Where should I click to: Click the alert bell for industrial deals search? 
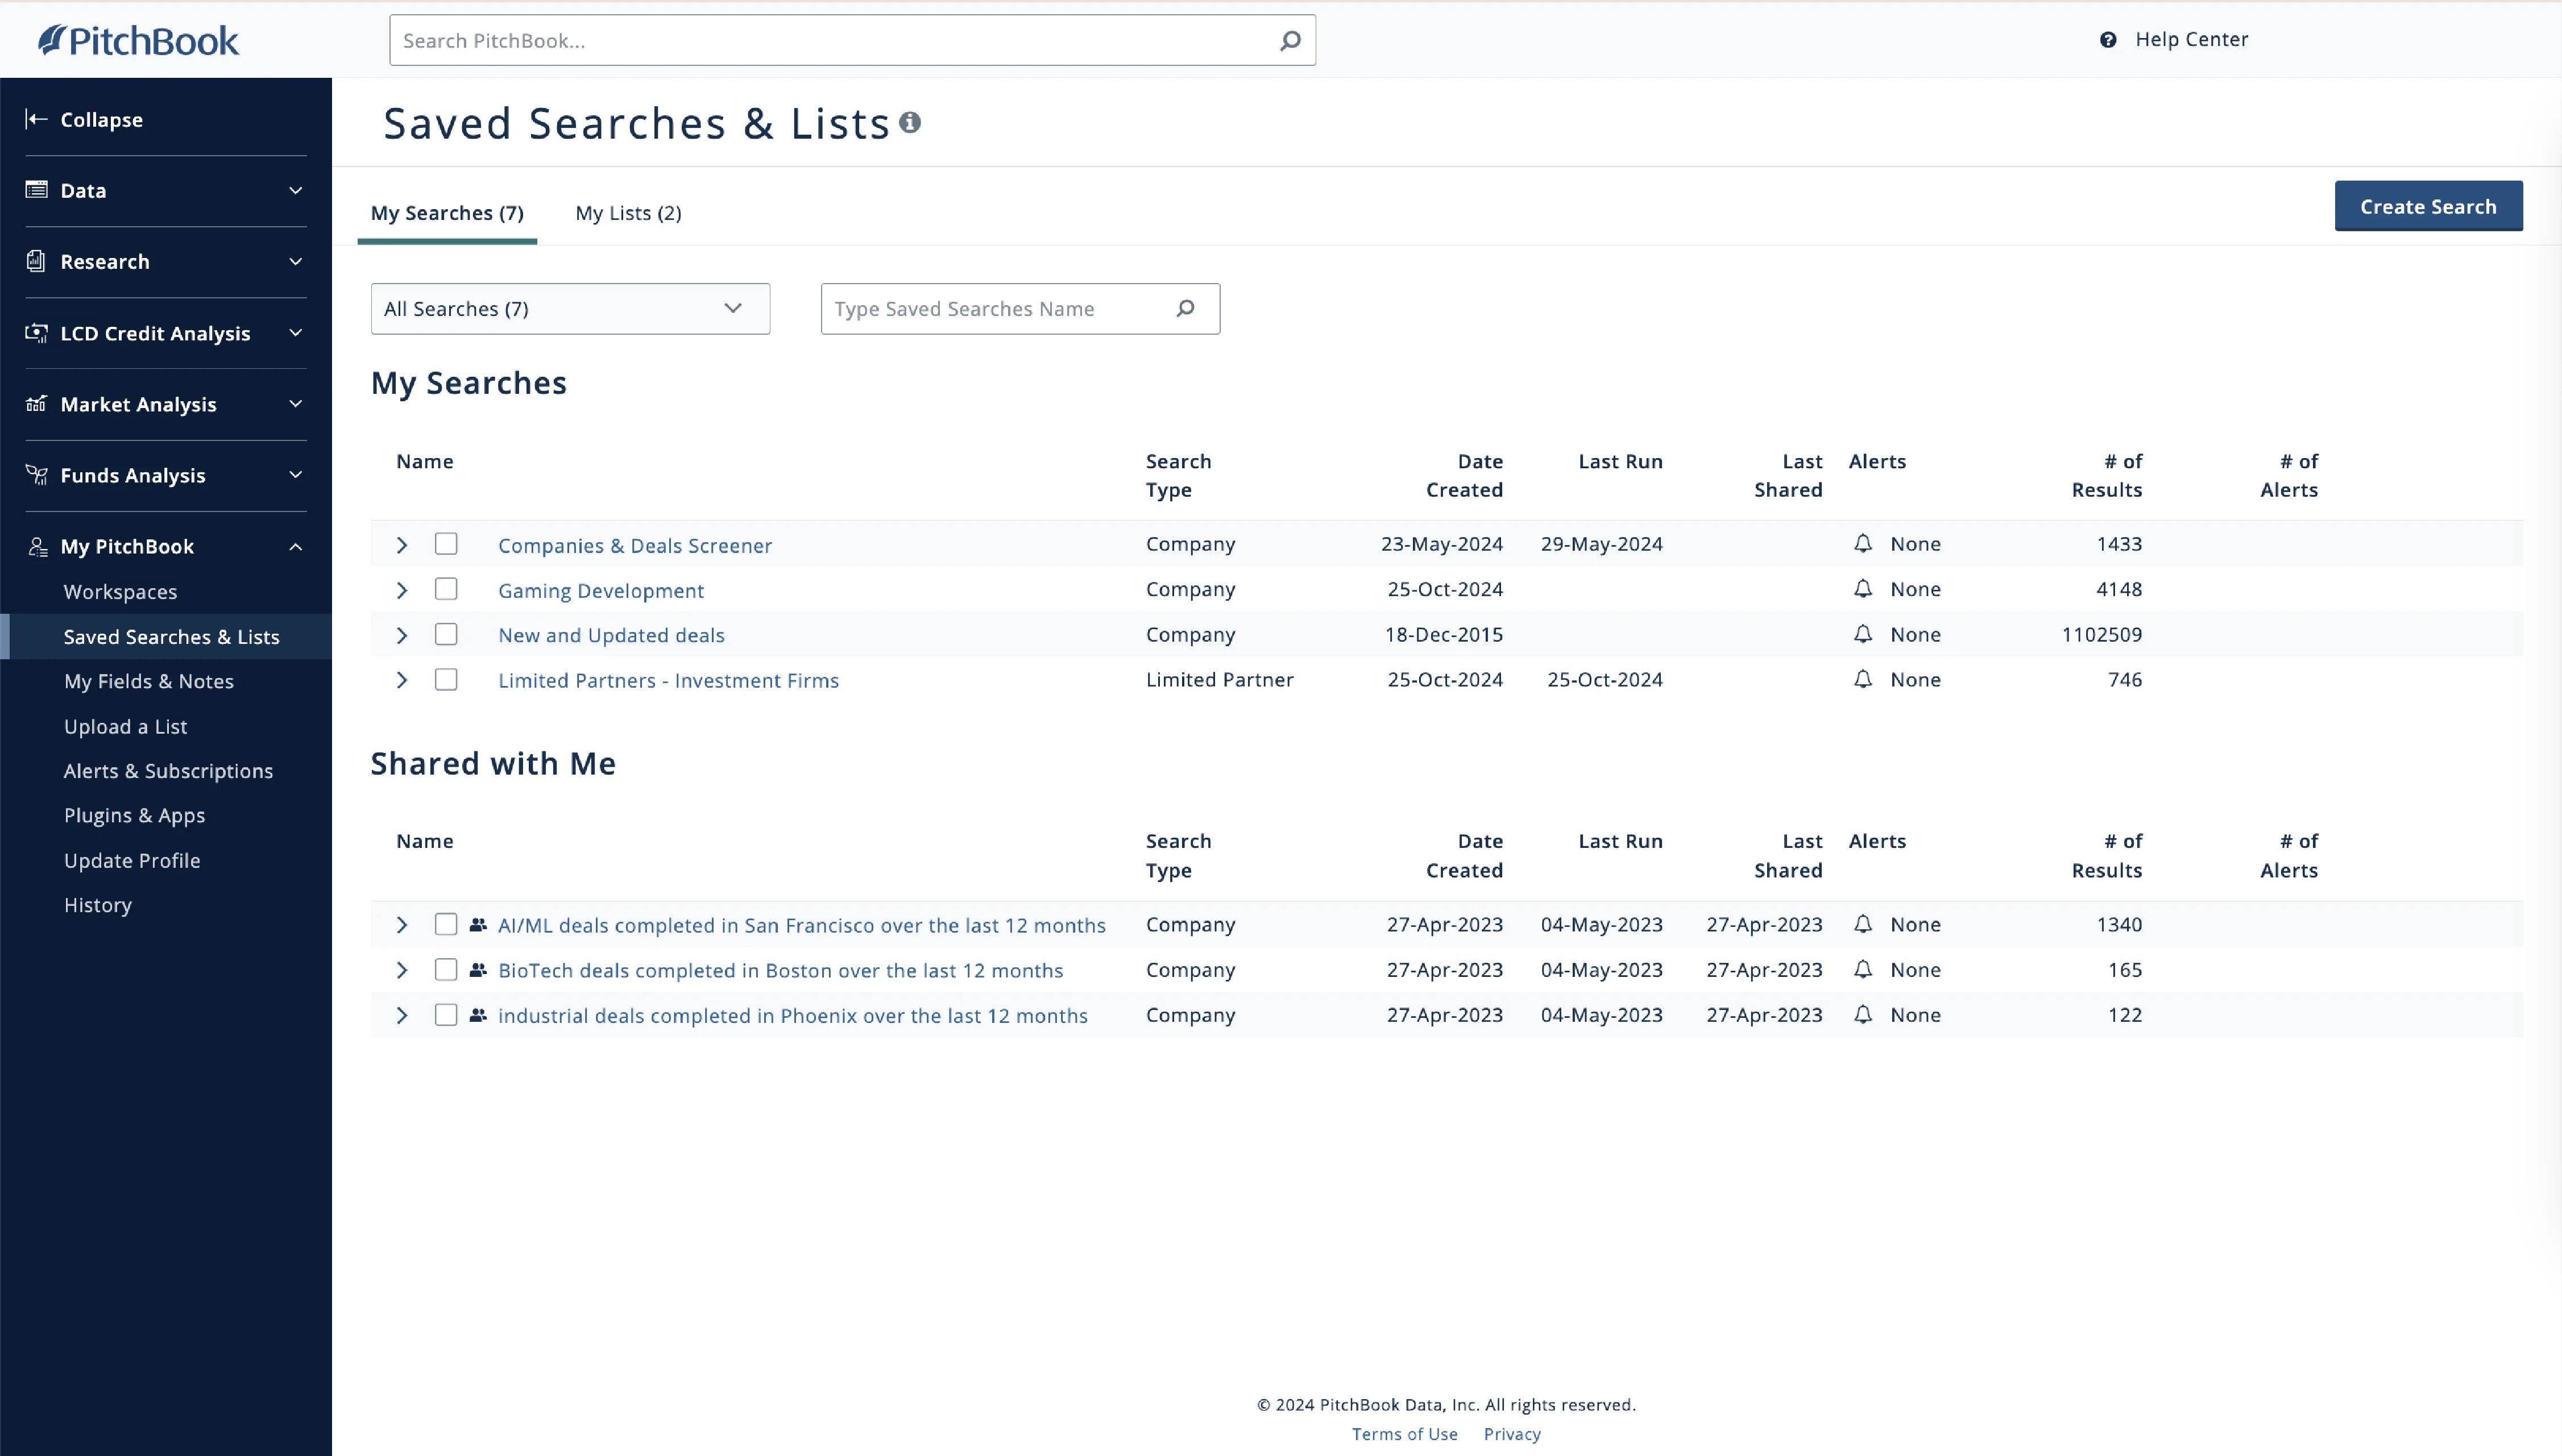coord(1863,1014)
